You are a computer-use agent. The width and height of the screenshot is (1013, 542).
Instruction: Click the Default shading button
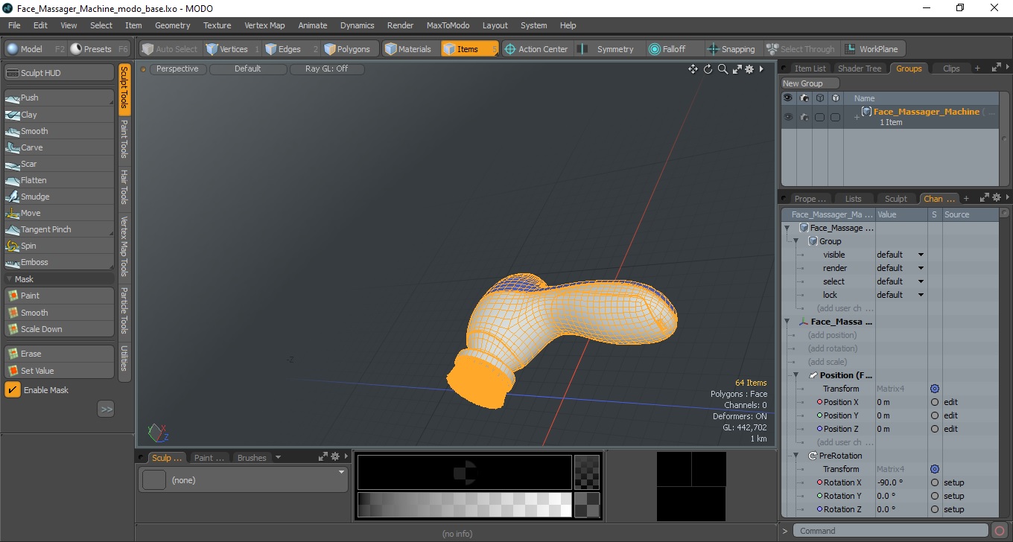point(247,68)
